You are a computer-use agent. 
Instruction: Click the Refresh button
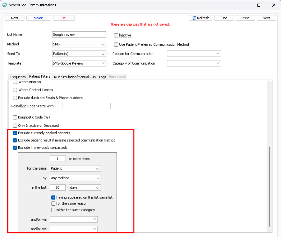(x=201, y=18)
